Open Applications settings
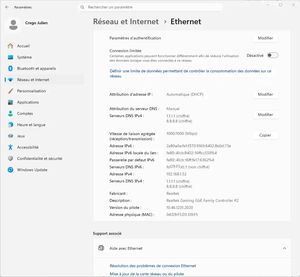 [45, 102]
